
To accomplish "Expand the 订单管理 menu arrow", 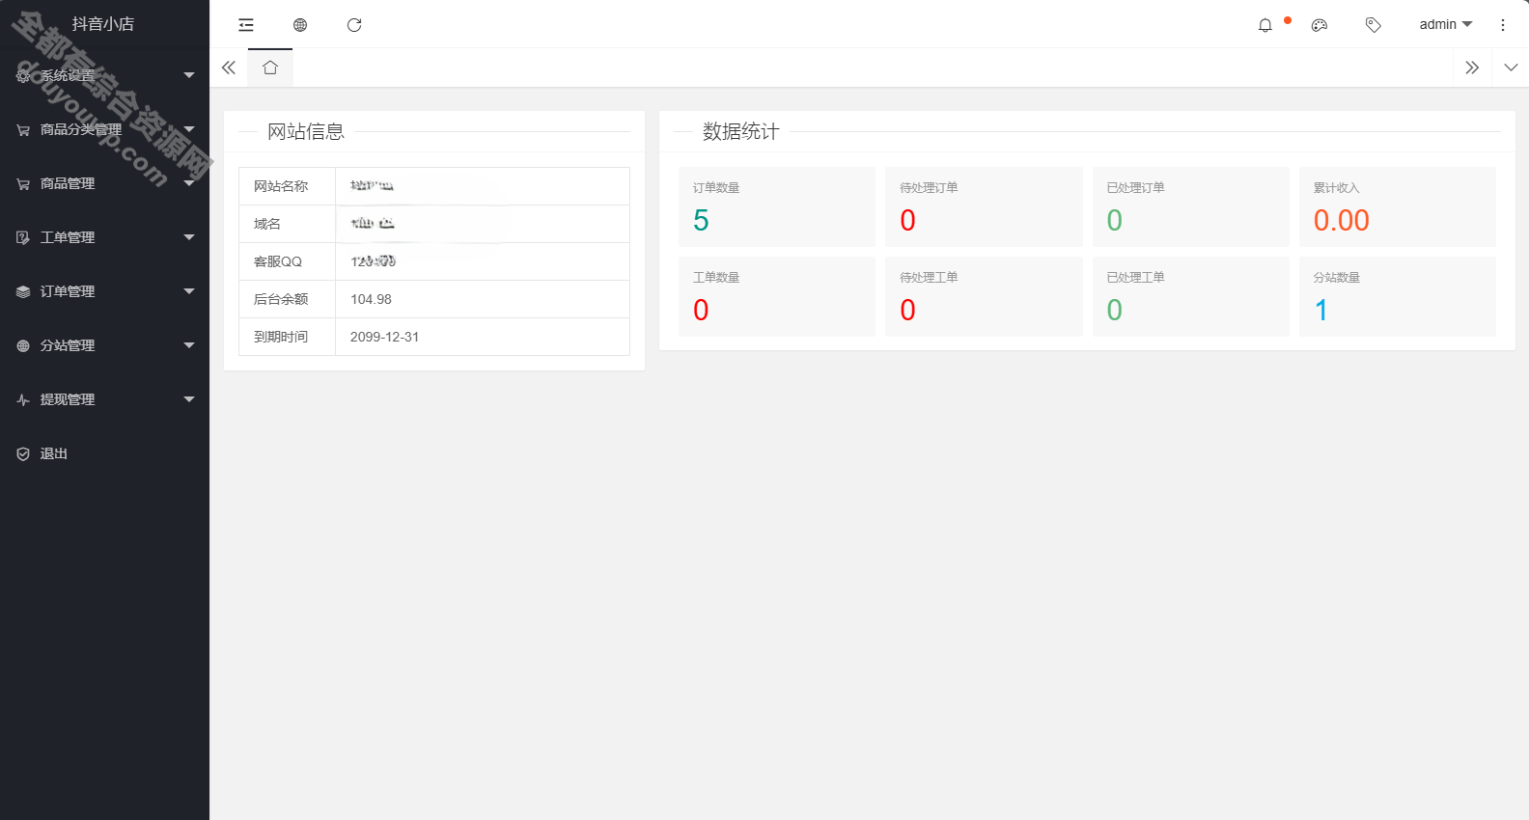I will (189, 291).
